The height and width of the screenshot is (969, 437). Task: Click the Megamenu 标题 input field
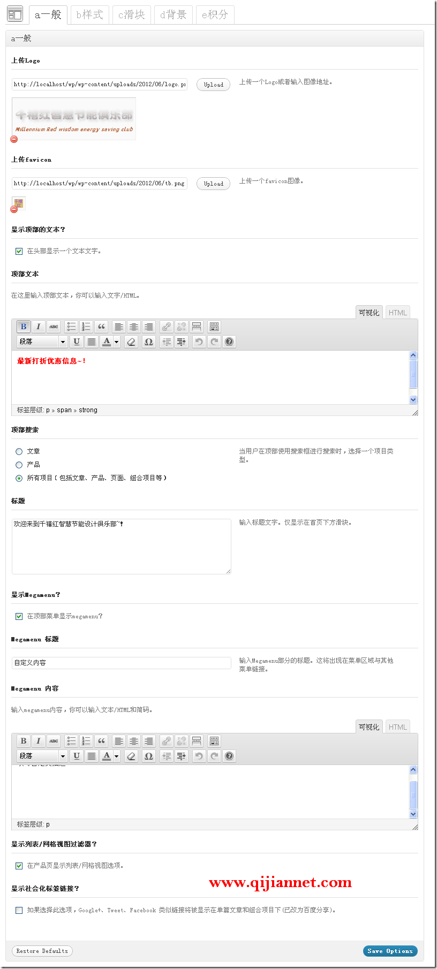[122, 663]
